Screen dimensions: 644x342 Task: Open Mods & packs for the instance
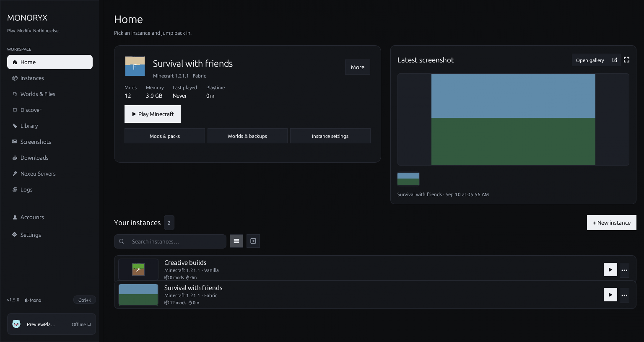[165, 136]
